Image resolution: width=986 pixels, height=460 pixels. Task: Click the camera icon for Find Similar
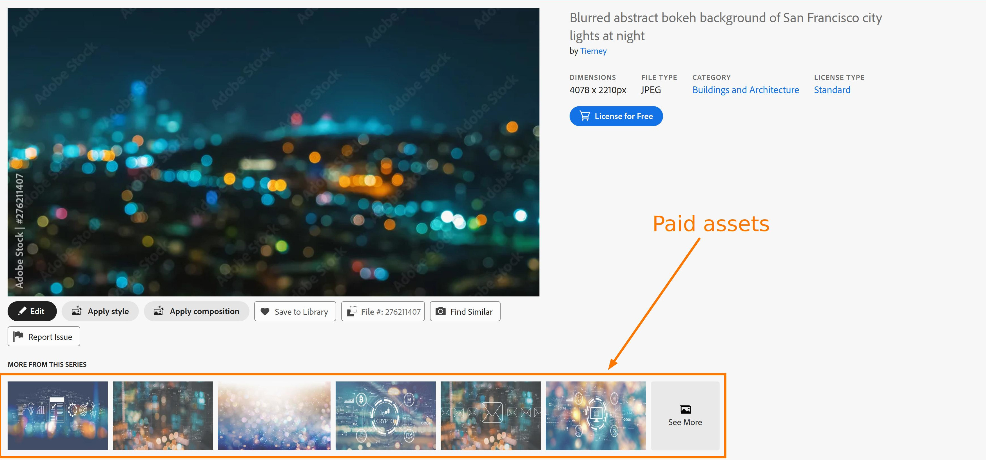click(441, 311)
